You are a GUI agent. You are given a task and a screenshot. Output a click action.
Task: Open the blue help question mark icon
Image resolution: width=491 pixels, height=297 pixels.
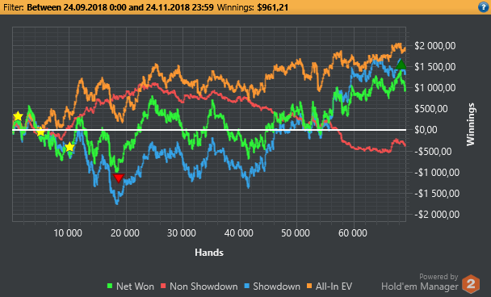pyautogui.click(x=483, y=7)
